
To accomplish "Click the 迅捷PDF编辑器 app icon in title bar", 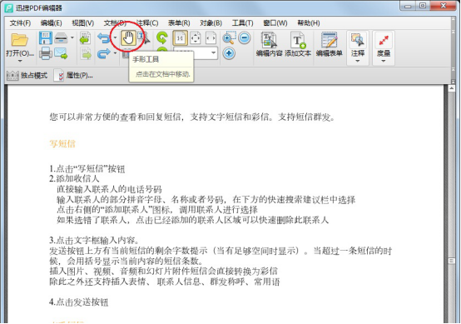I will 9,8.
